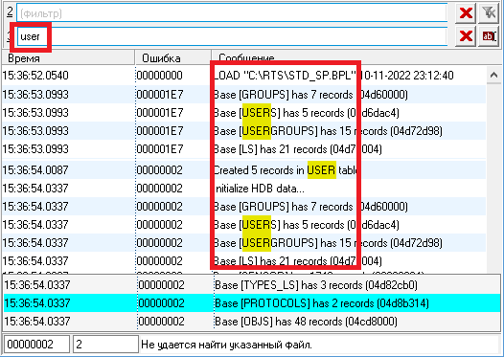This screenshot has height=357, width=504.
Task: Click timestamp 15:36:54.0087
Action: click(35, 169)
